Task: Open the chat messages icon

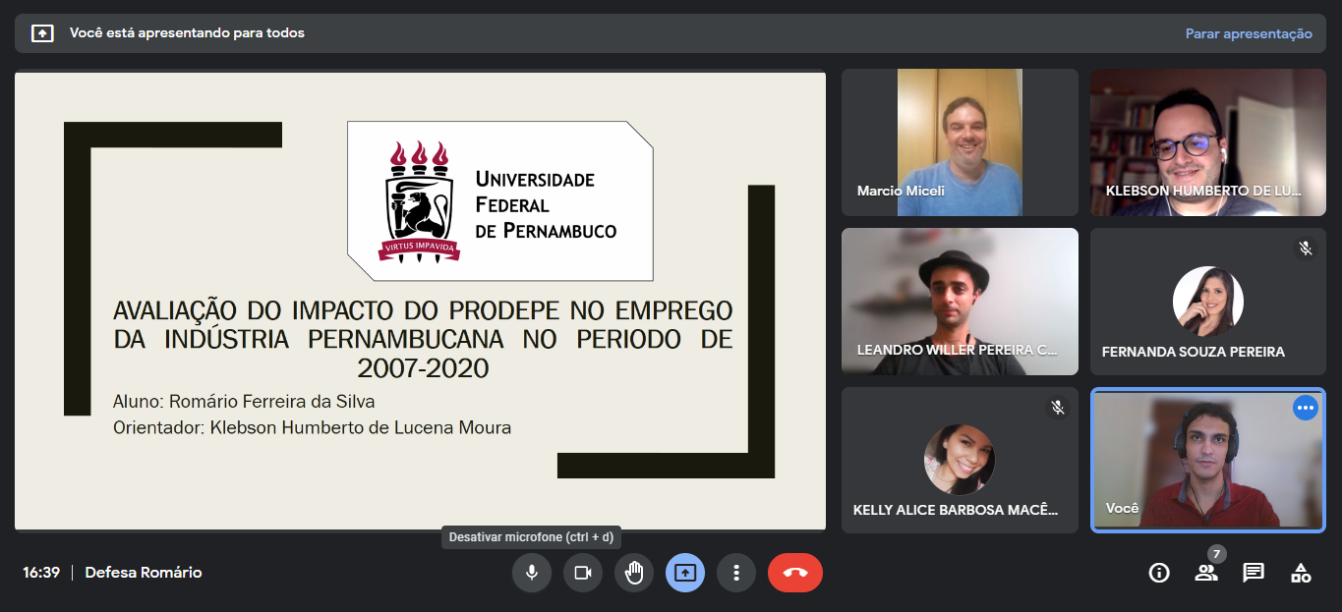Action: (1254, 573)
